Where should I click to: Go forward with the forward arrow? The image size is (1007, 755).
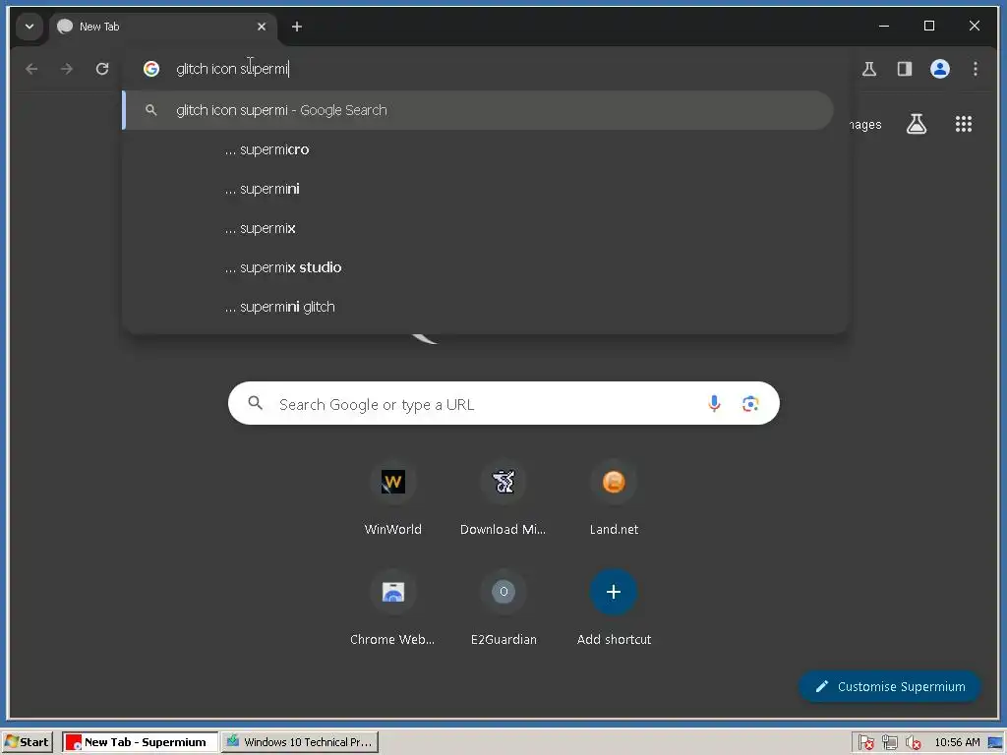(x=67, y=69)
